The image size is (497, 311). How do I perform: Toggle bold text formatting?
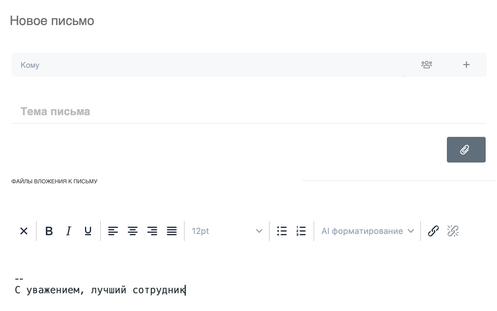click(49, 231)
